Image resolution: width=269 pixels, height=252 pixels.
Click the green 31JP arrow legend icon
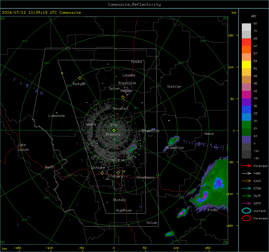(246, 196)
